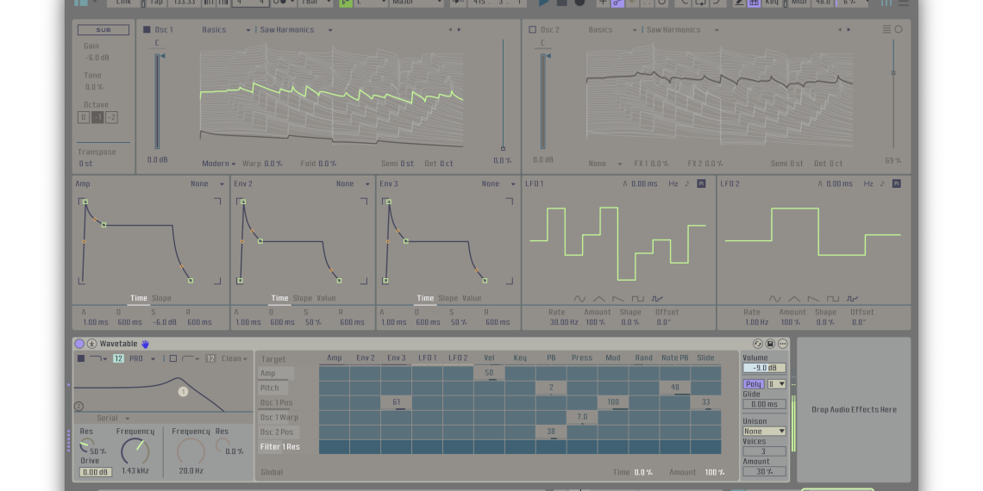
Task: Open the Modern oscillator effect dropdown
Action: (x=220, y=164)
